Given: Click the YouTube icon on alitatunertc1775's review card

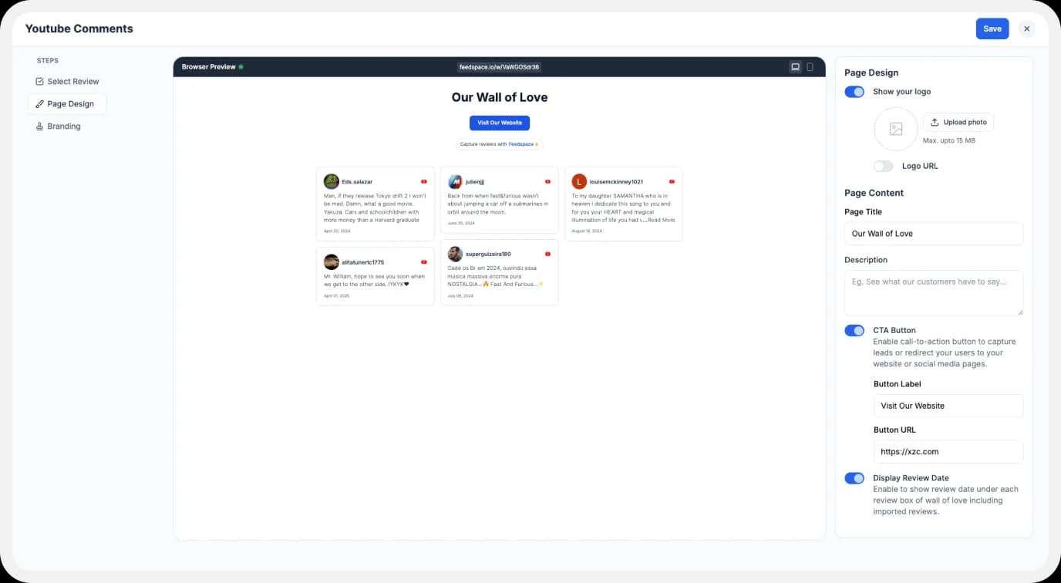Looking at the screenshot, I should pyautogui.click(x=423, y=262).
